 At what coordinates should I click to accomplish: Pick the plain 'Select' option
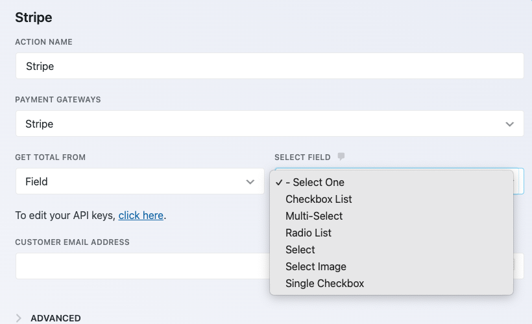(391, 249)
